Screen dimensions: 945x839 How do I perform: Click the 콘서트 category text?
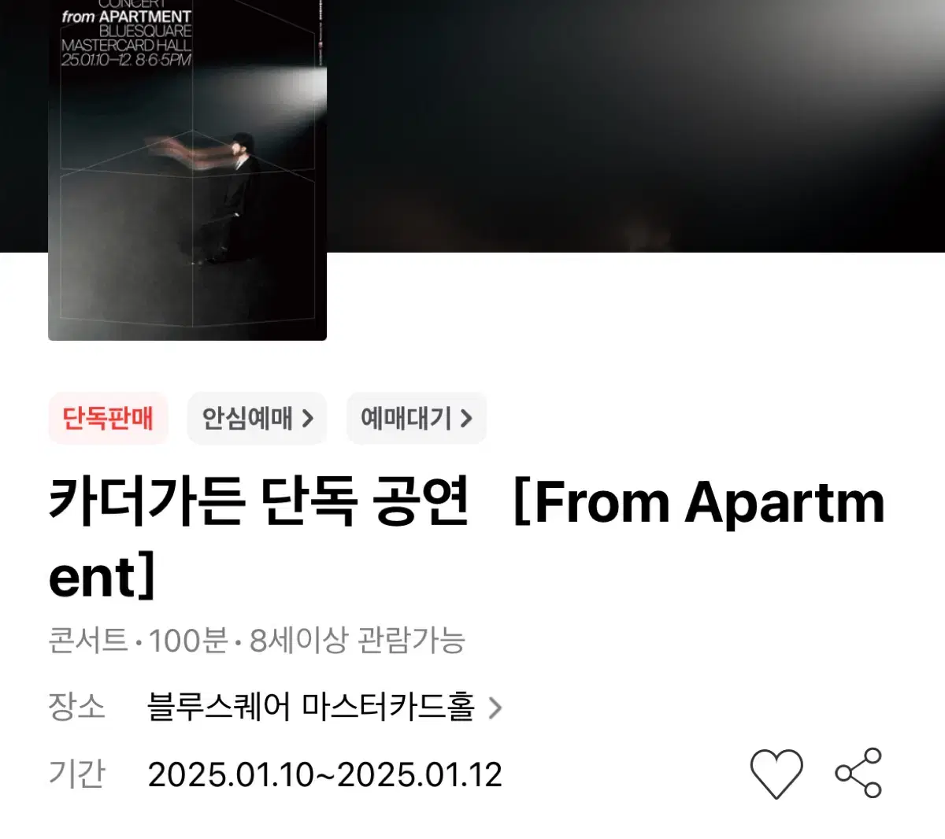pyautogui.click(x=87, y=641)
